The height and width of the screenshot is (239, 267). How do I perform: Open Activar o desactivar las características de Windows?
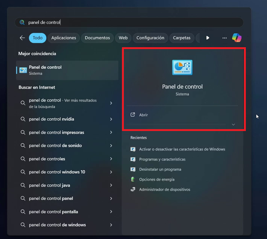182,149
